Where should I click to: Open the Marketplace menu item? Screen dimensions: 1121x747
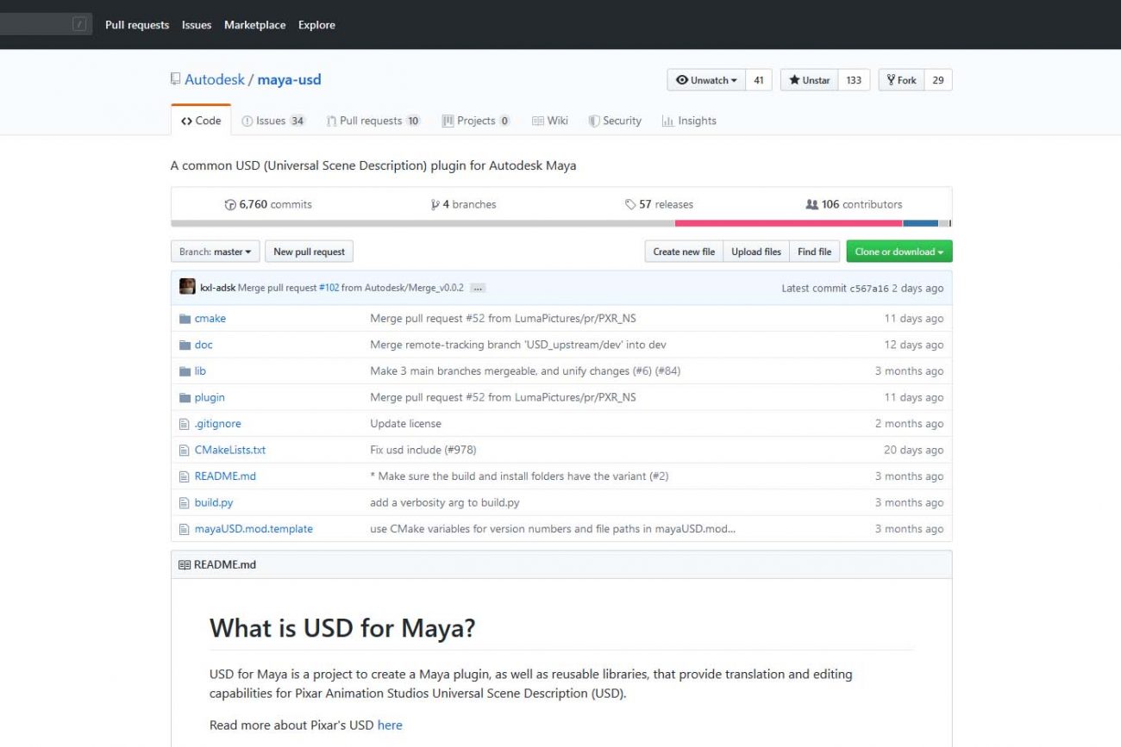254,25
